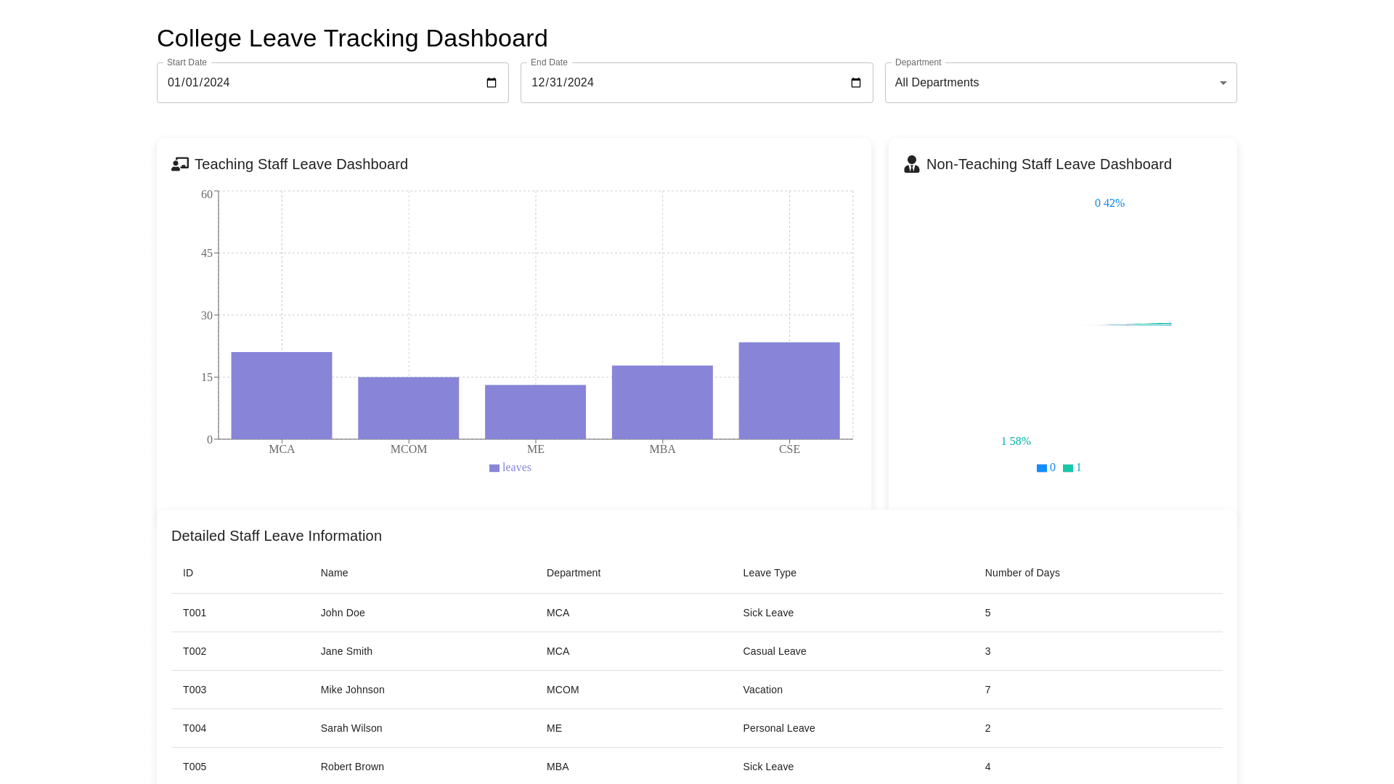Click purple leaves legend swatch
Viewport: 1394px width, 784px height.
click(x=494, y=468)
